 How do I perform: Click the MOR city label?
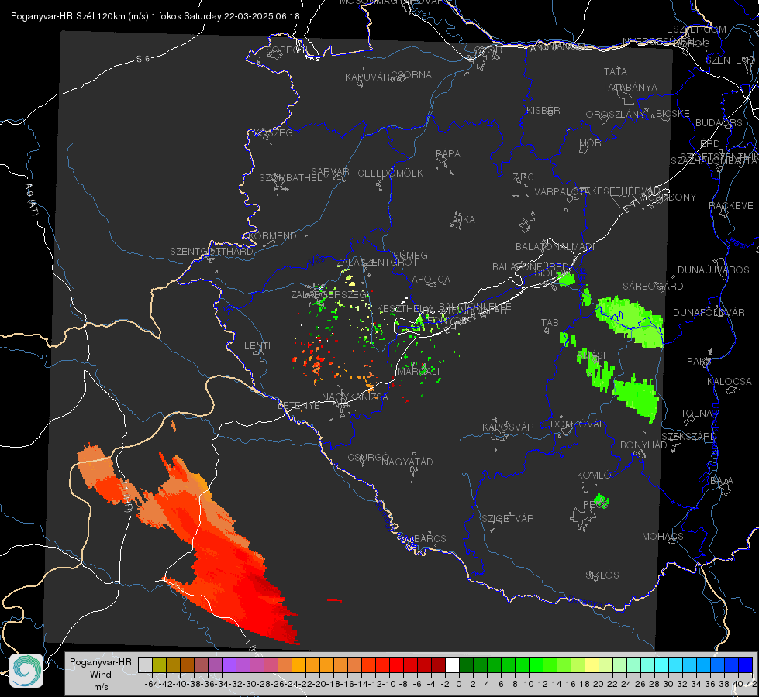(591, 142)
